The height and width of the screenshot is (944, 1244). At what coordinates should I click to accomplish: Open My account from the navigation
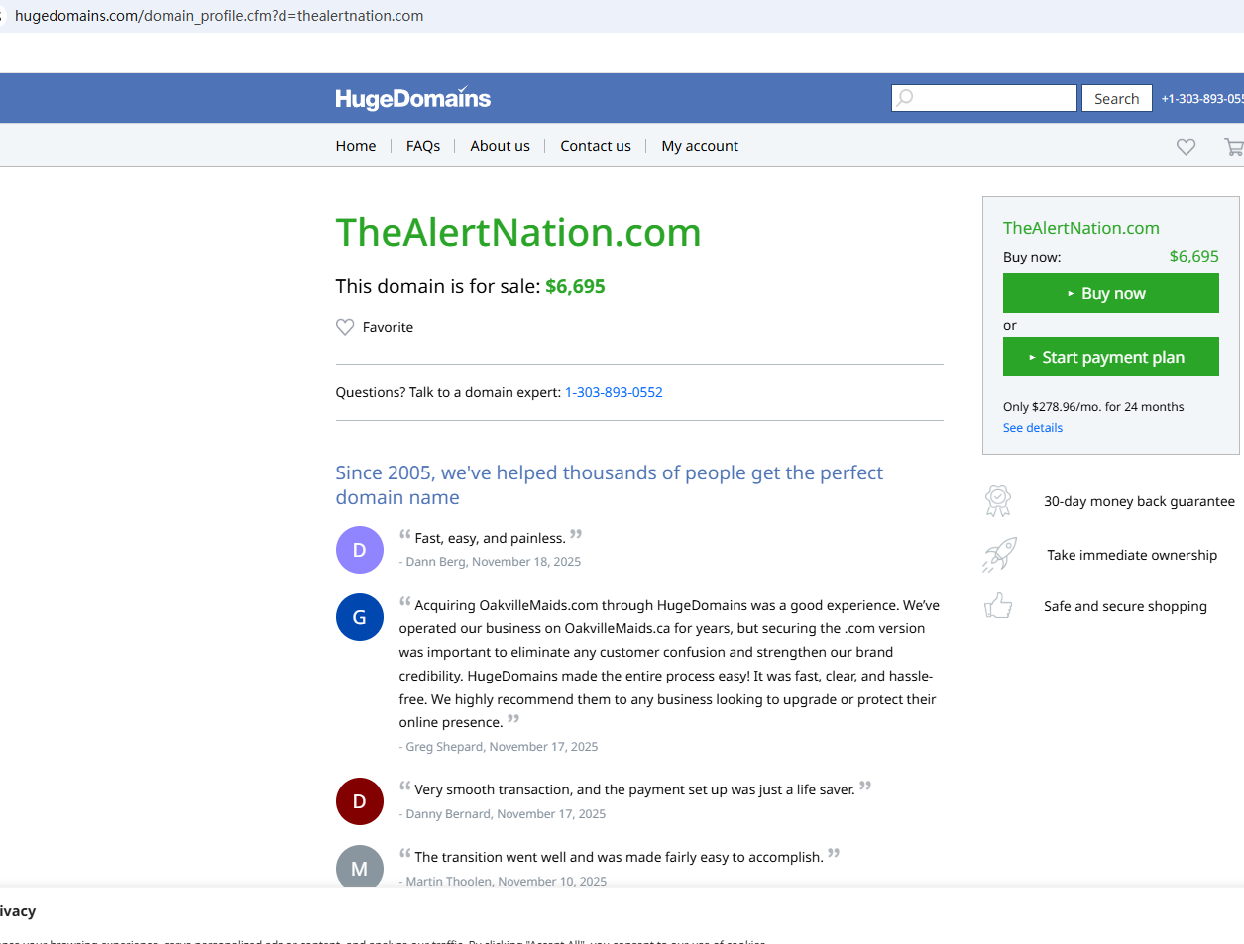click(700, 146)
